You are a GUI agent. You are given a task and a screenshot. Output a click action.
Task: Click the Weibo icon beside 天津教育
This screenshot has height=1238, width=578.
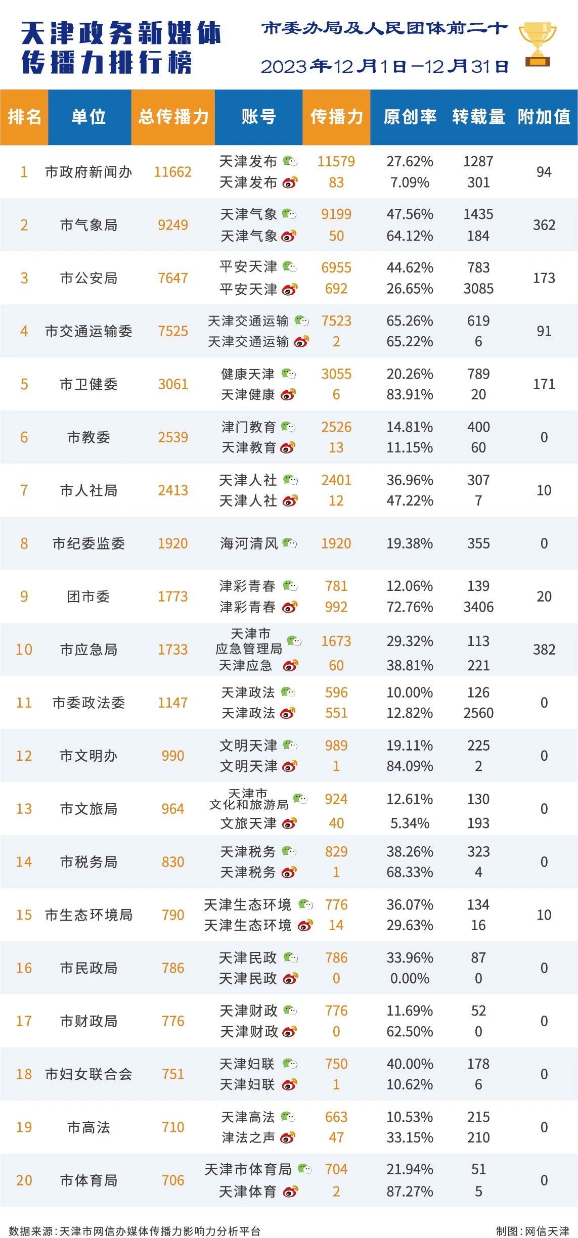288,448
